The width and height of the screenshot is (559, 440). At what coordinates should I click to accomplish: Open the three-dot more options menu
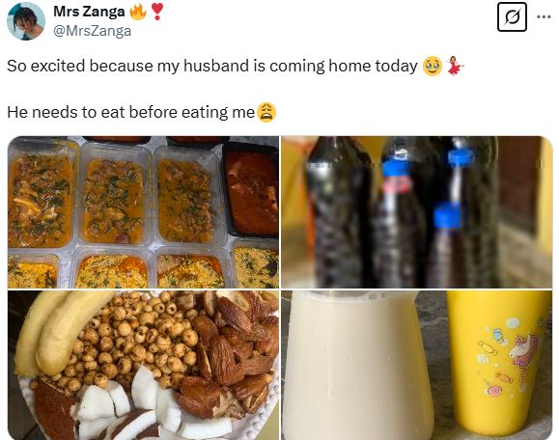click(544, 16)
